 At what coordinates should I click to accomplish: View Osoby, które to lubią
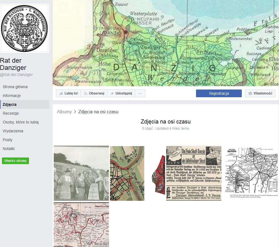click(x=21, y=122)
